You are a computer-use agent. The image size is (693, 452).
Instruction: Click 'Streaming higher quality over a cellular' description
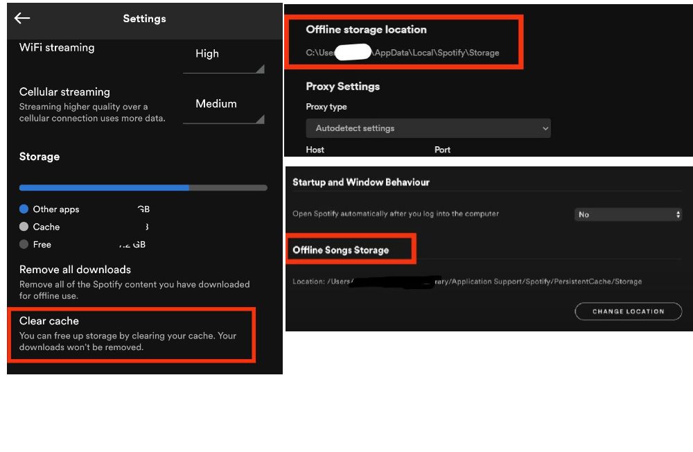point(92,112)
